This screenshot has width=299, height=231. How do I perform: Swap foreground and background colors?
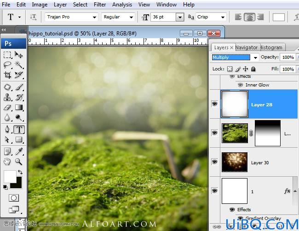[20, 172]
